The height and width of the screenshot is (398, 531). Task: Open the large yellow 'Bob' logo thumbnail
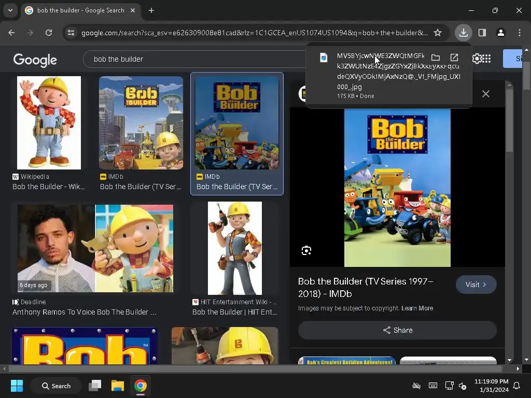pyautogui.click(x=85, y=346)
